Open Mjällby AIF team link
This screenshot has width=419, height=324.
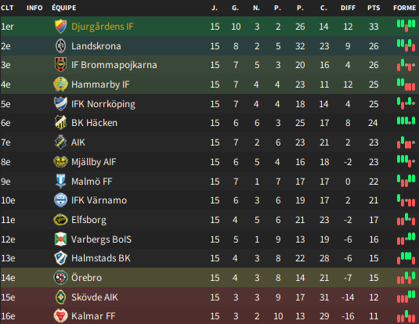93,162
